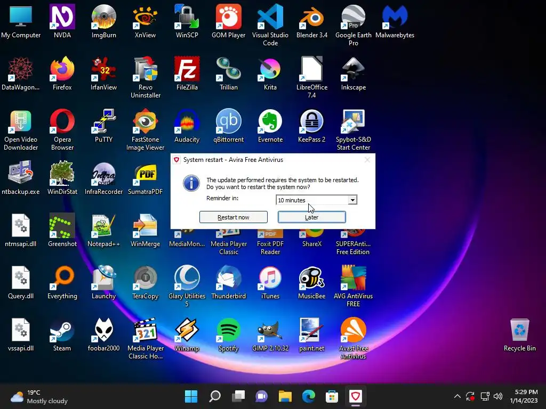Open File Explorer from taskbar

pos(285,396)
